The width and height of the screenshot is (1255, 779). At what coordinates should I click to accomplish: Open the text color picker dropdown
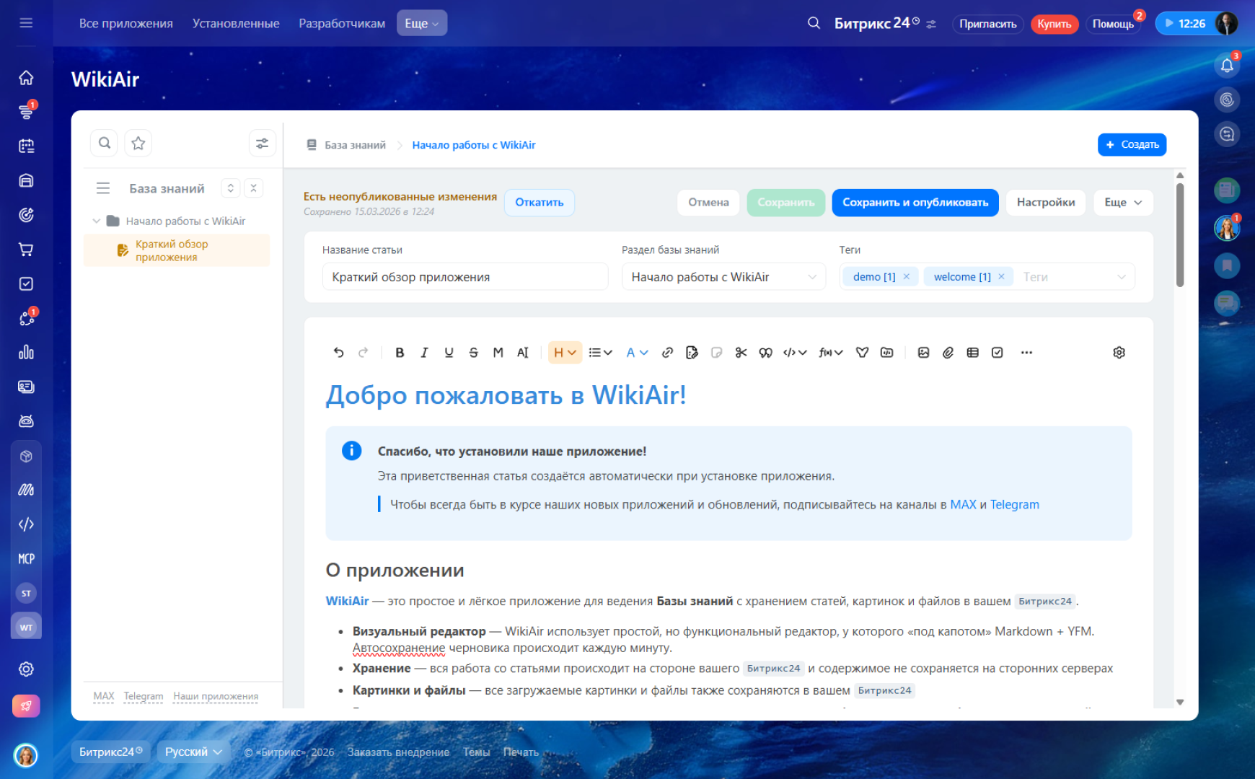click(x=637, y=353)
